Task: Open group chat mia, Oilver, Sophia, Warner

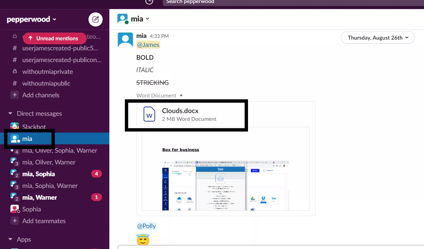Action: click(x=60, y=150)
